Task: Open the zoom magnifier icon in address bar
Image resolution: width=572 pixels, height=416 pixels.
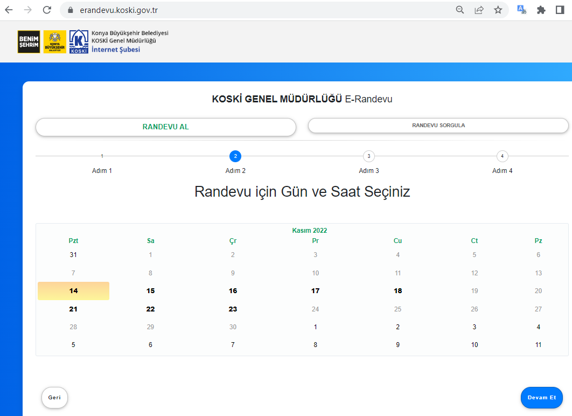Action: coord(460,10)
